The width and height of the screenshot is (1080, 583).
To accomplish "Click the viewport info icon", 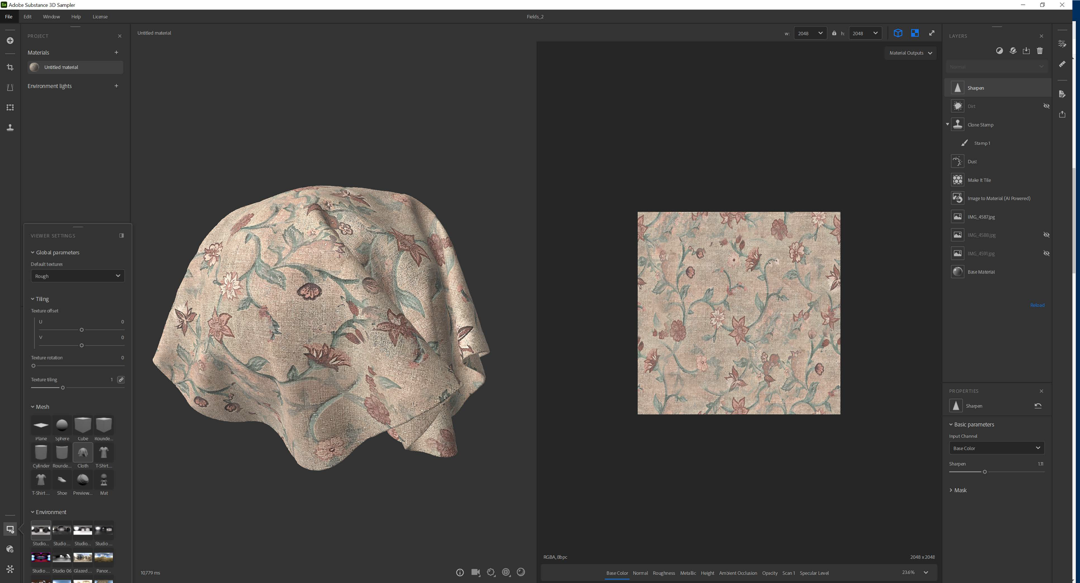I will coord(460,572).
